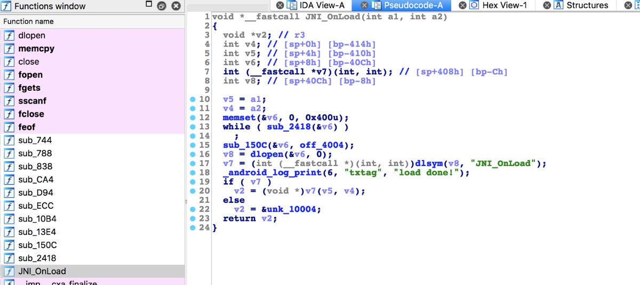Toggle breakpoint dot on line 10

coord(193,99)
